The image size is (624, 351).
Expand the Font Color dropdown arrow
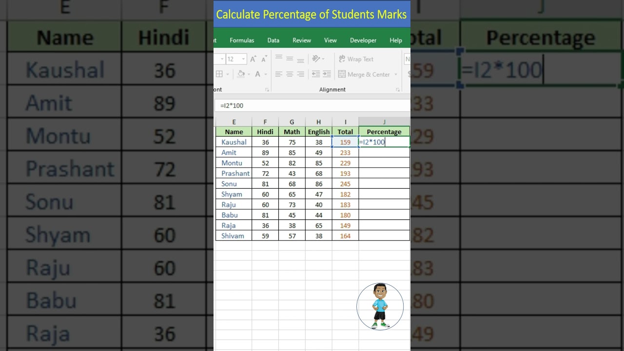tap(265, 74)
